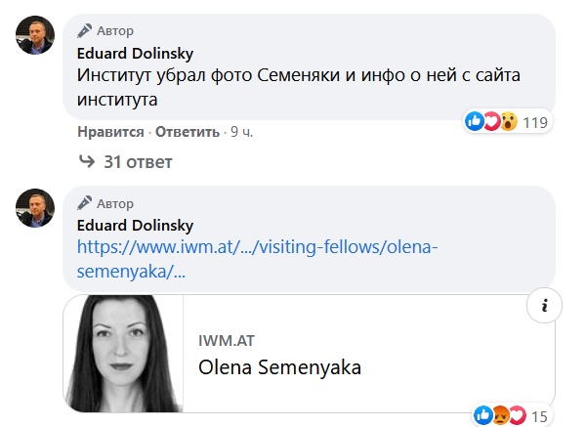
Task: Click the heart reaction icon on first comment
Action: [x=491, y=121]
